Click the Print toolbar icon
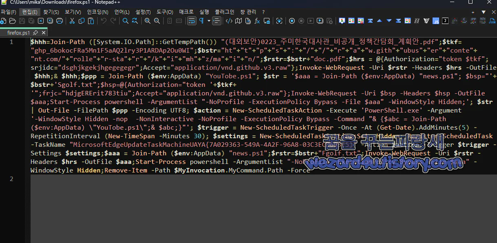 (x=60, y=21)
